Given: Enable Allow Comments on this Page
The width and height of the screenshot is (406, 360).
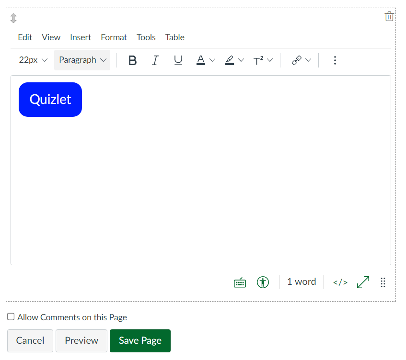Looking at the screenshot, I should [11, 316].
